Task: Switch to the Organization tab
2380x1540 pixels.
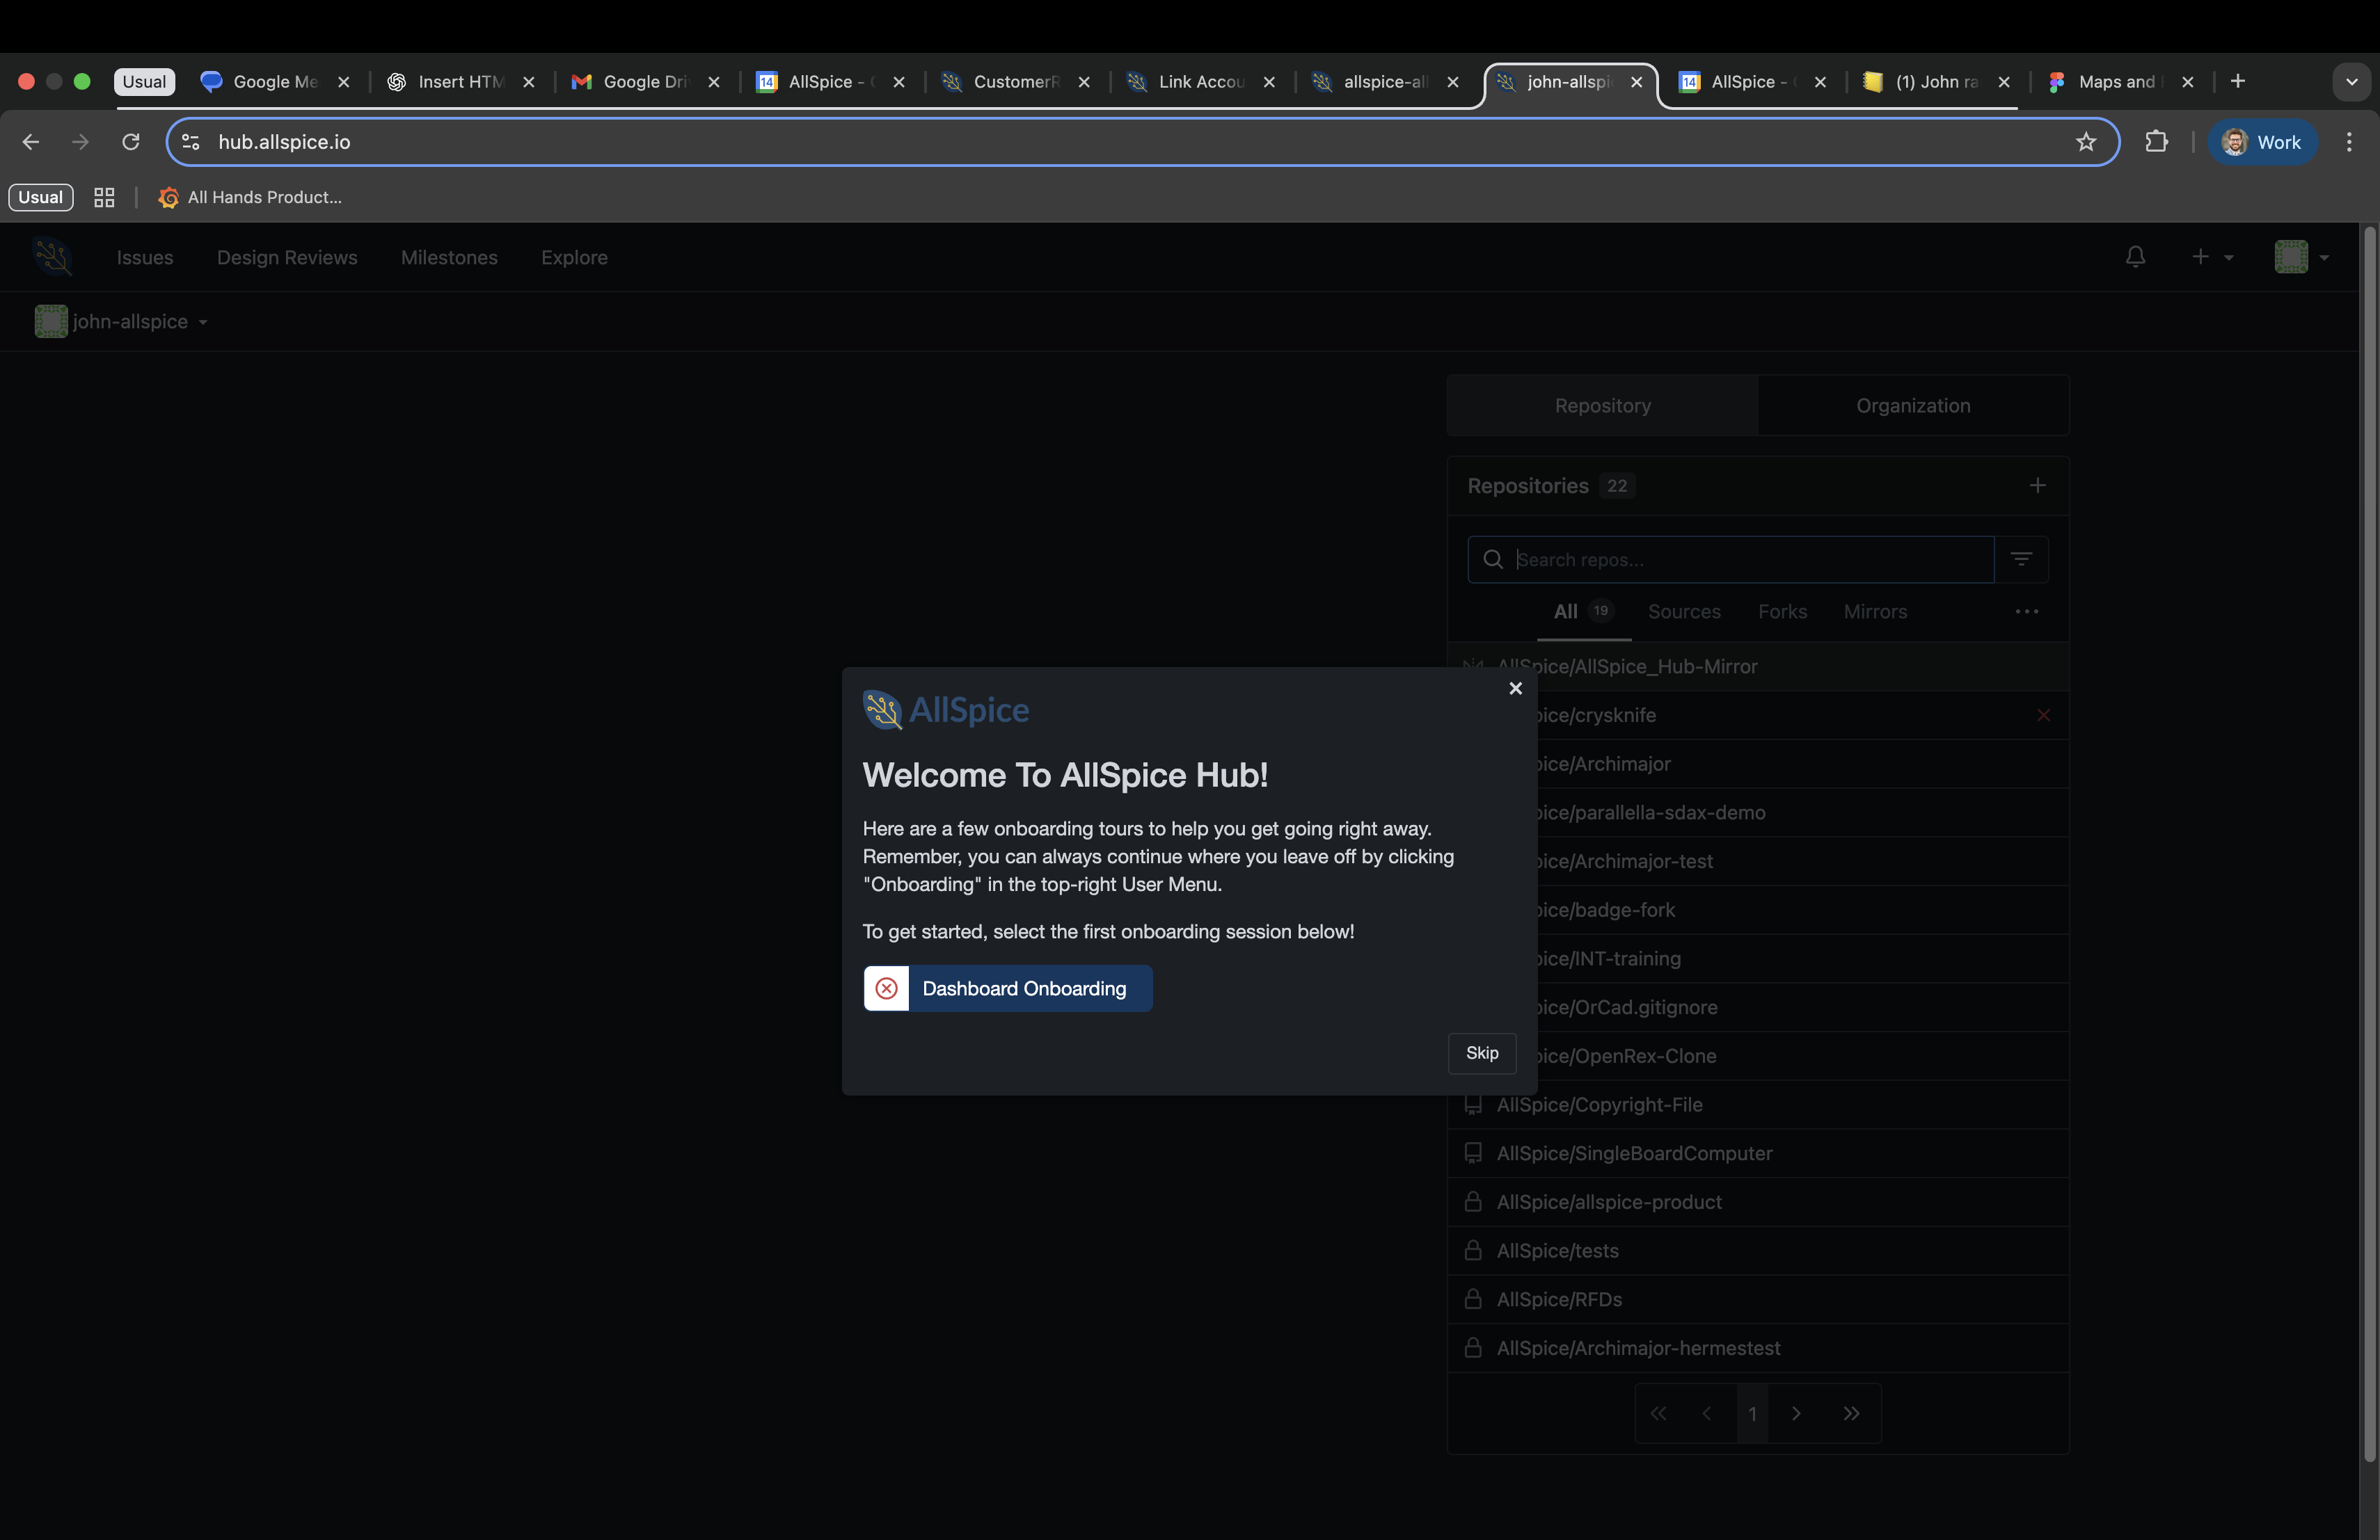Action: 1913,406
